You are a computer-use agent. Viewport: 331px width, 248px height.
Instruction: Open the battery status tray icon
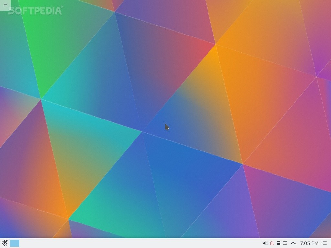coord(272,243)
